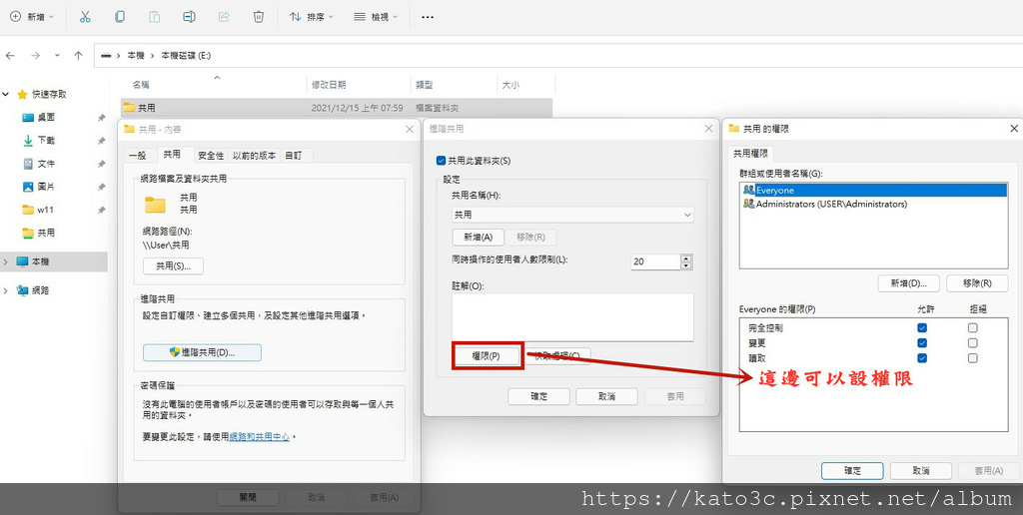The image size is (1023, 515).
Task: Toggle 共用此資料夾 checkbox
Action: tap(441, 161)
